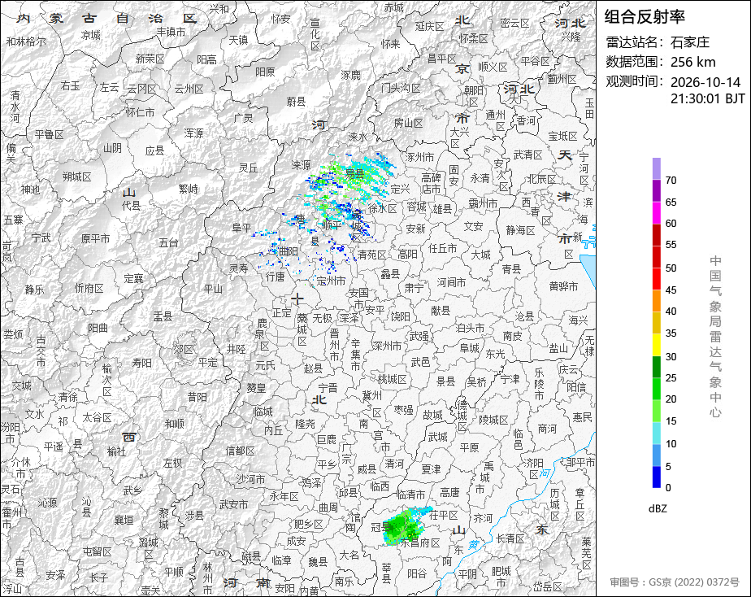
Task: Pick the orange 40–45 dBZ legend swatch
Action: pyautogui.click(x=657, y=301)
